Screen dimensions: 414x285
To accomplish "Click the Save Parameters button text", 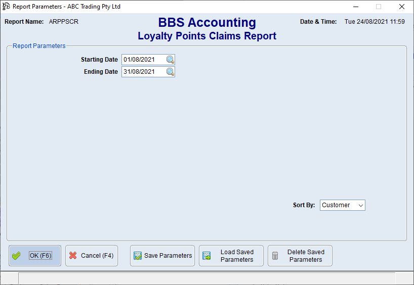I will 168,256.
